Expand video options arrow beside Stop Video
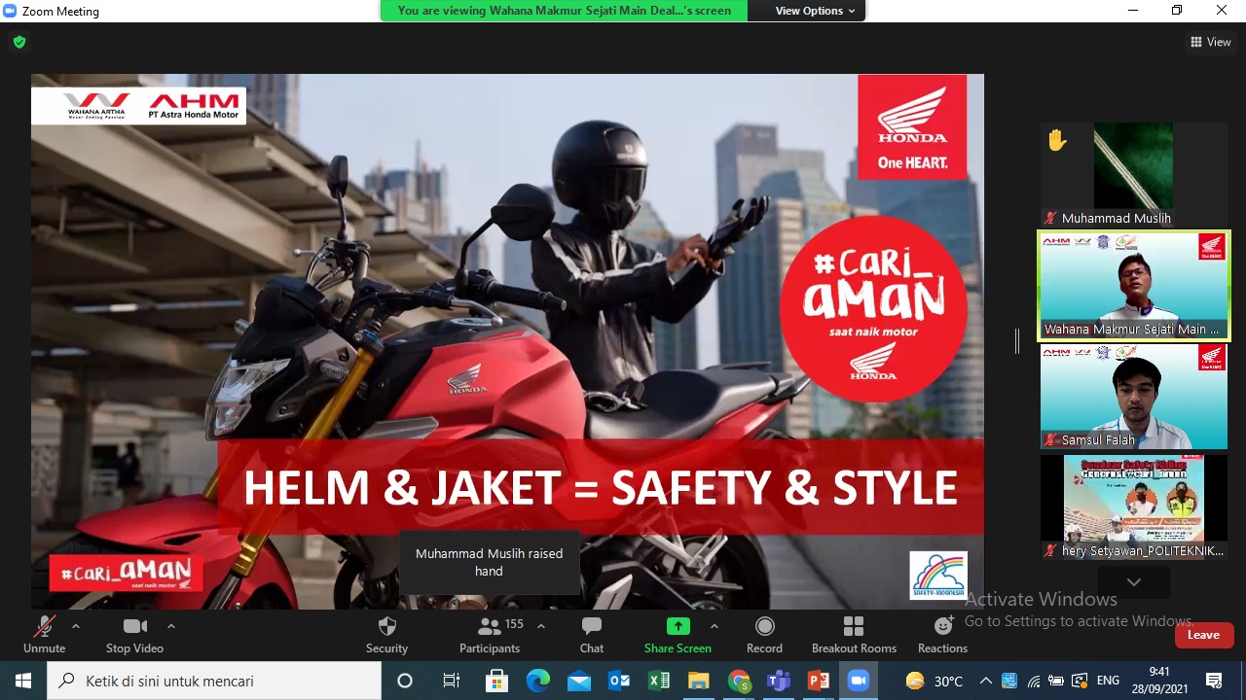This screenshot has height=700, width=1246. (171, 626)
